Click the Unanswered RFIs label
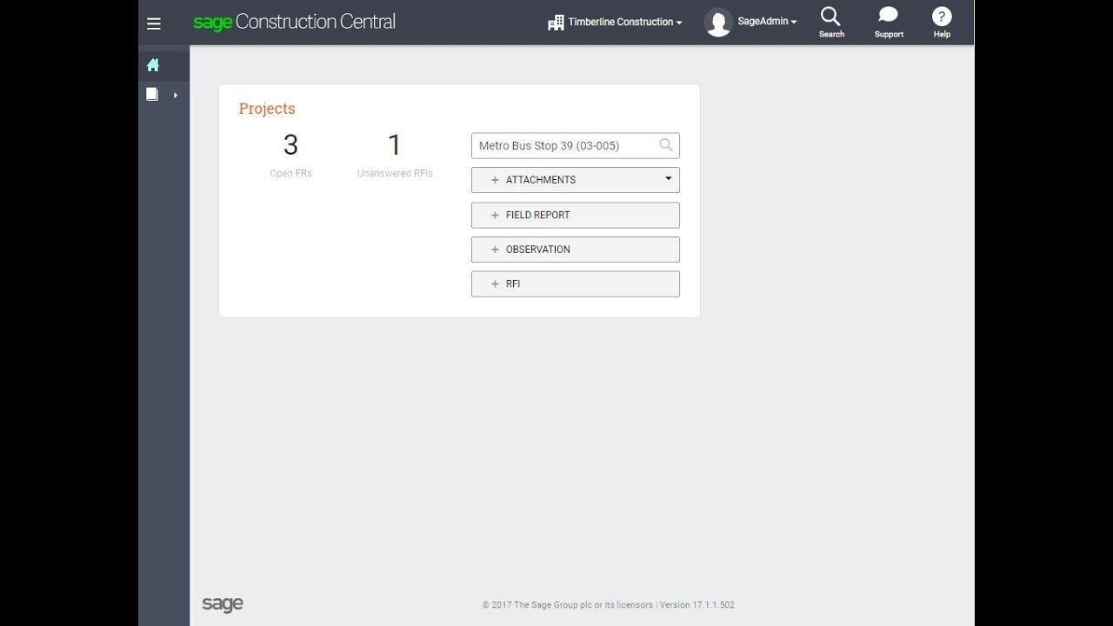The width and height of the screenshot is (1113, 626). (395, 173)
